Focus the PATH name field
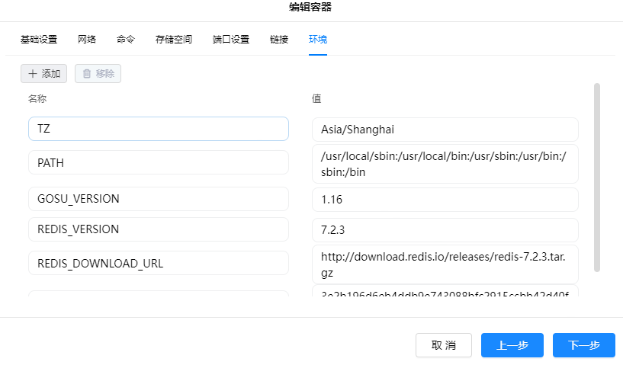 point(159,162)
